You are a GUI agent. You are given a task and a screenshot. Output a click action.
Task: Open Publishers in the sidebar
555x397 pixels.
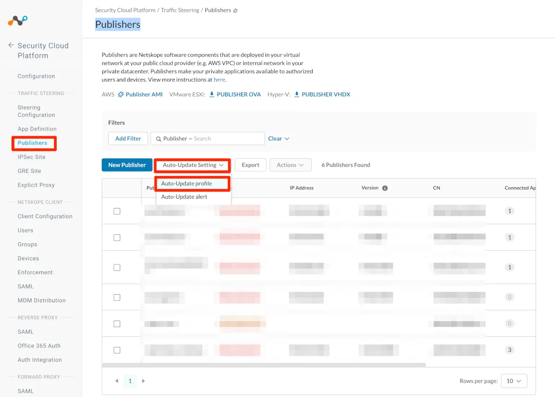click(x=32, y=143)
